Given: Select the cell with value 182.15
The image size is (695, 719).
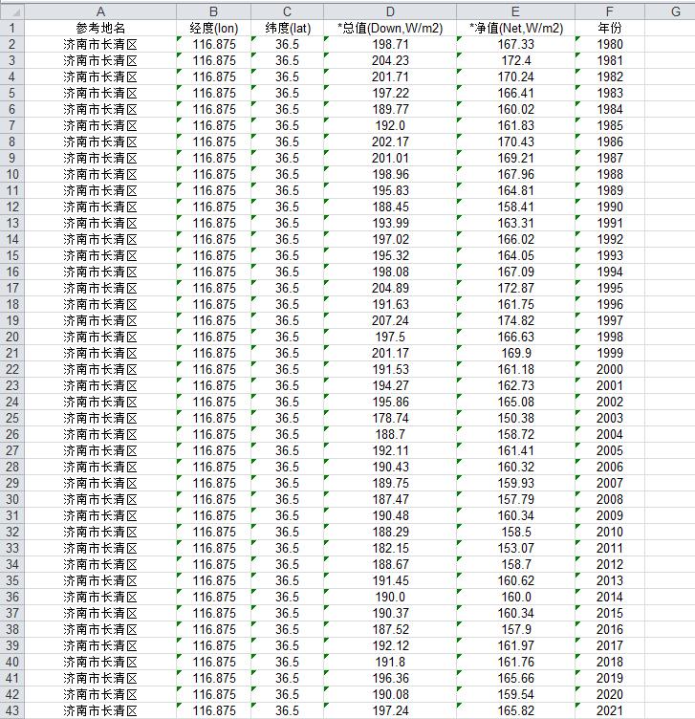Looking at the screenshot, I should [390, 548].
